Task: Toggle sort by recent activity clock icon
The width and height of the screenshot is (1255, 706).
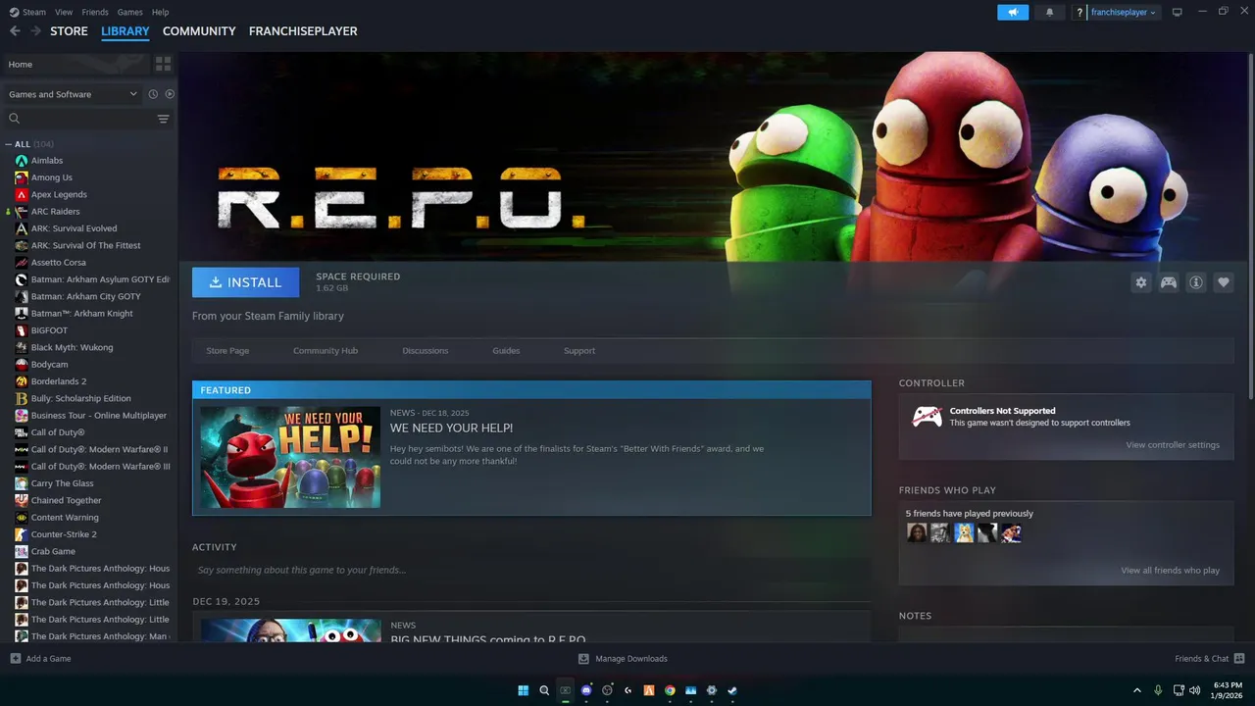Action: 153,94
